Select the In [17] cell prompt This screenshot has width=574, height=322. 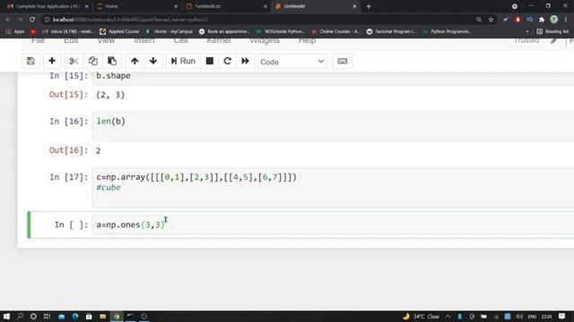(69, 177)
